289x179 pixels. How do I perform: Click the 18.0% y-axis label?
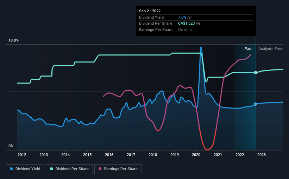click(13, 40)
